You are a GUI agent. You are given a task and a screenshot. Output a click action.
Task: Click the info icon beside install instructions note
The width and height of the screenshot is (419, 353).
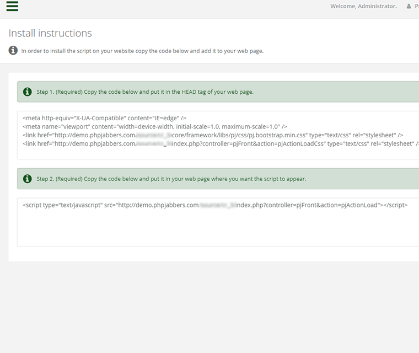(x=13, y=50)
